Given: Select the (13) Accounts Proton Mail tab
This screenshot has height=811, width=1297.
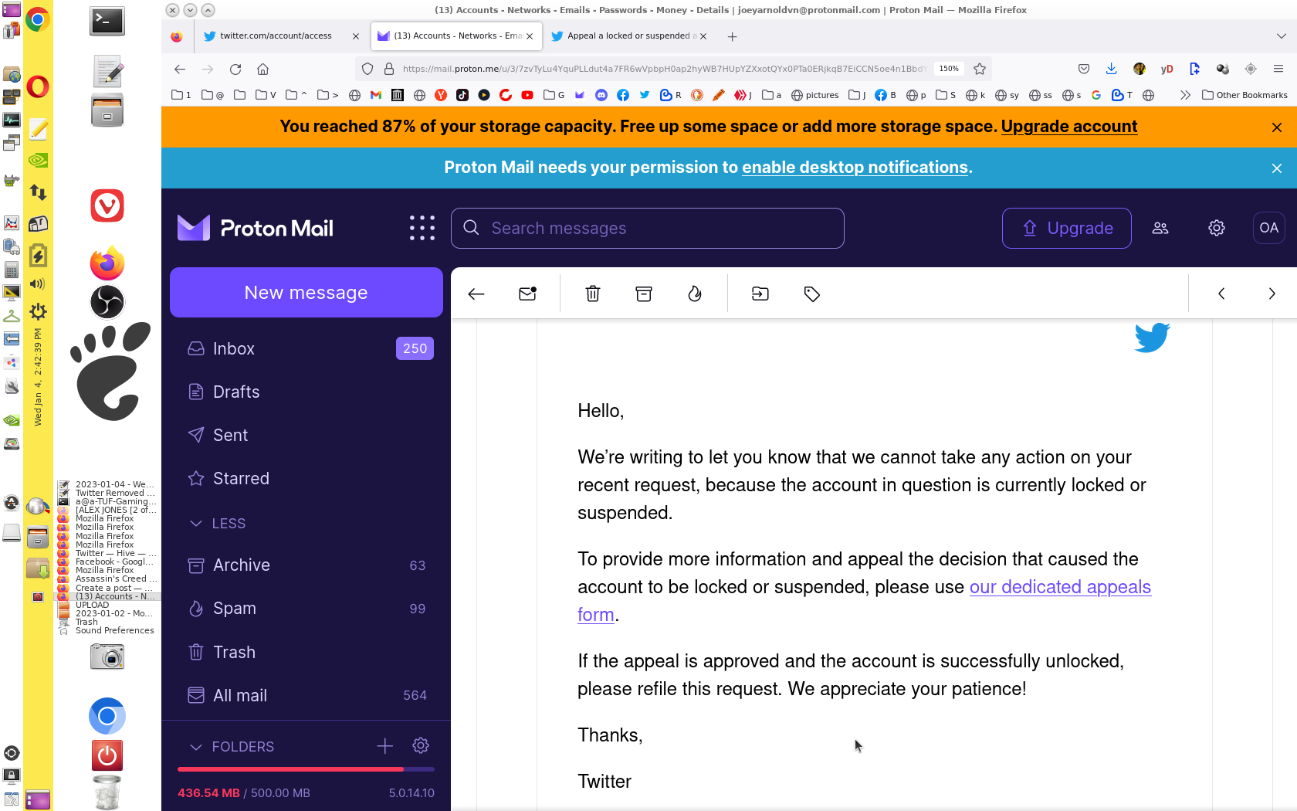Looking at the screenshot, I should coord(457,36).
